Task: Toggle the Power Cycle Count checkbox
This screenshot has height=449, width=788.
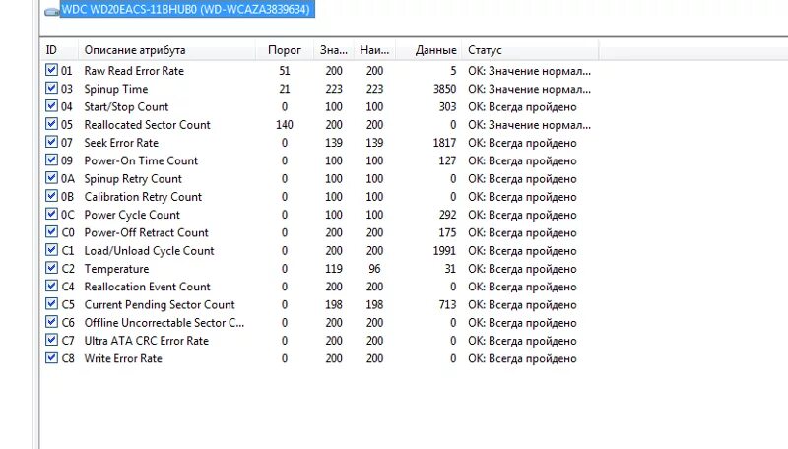Action: click(51, 214)
